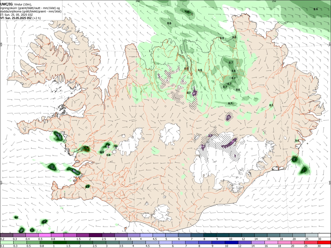Screen dimensions: 331x248
Task: Click the bright pink 0.5–0.8 snow legend swatch
Action: pyautogui.click(x=44, y=235)
